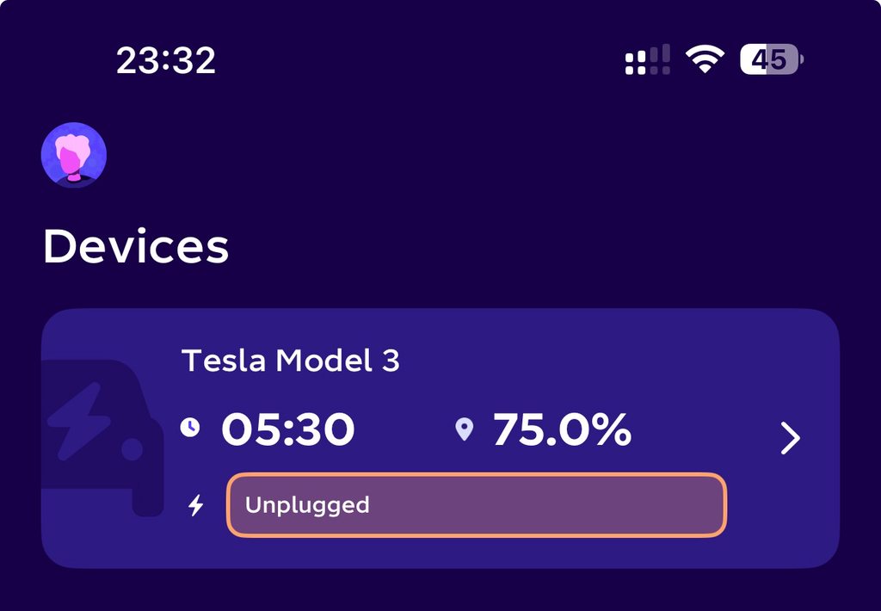Click the Tesla Model 3 title
Image resolution: width=881 pixels, height=611 pixels.
click(x=291, y=361)
